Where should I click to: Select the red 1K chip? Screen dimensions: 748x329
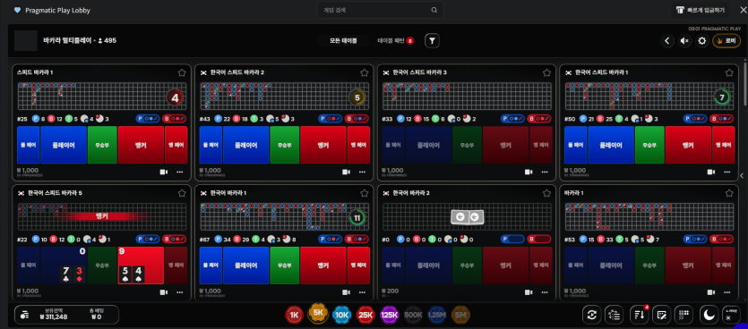coord(295,315)
